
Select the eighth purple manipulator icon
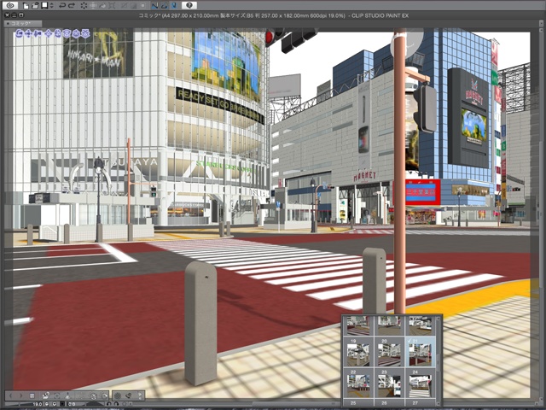pyautogui.click(x=85, y=33)
